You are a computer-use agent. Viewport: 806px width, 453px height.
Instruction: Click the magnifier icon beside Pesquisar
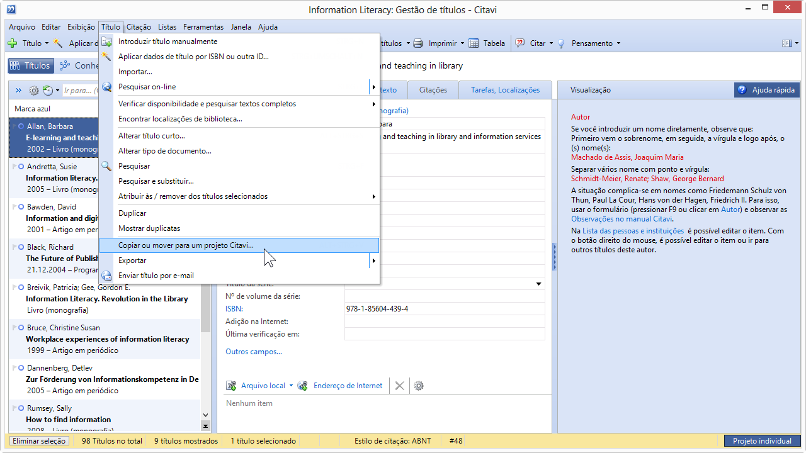(107, 166)
